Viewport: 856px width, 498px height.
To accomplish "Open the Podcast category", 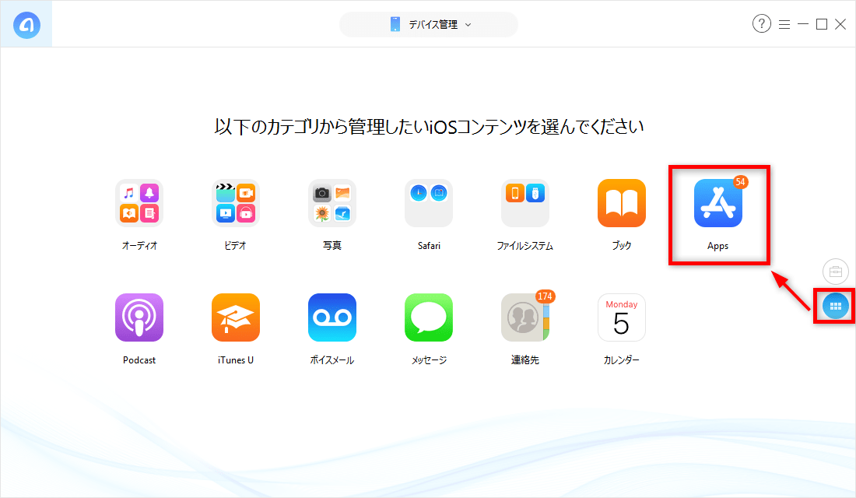I will pyautogui.click(x=139, y=317).
